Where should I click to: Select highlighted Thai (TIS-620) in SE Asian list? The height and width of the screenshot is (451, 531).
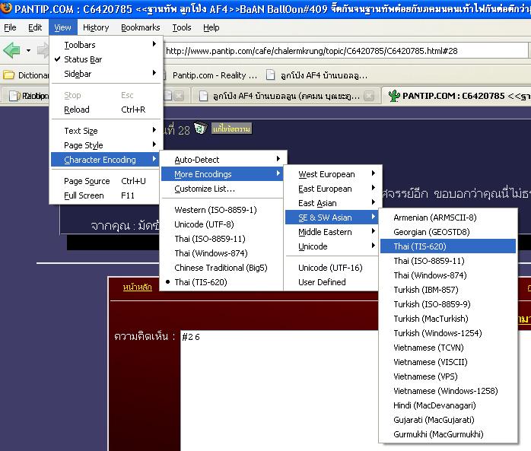coord(448,246)
